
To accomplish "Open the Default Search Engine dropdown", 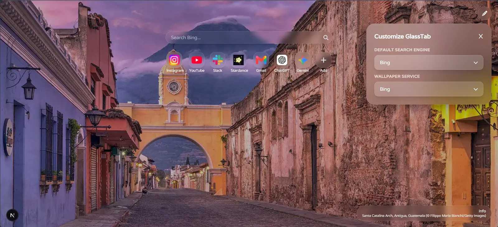I will coord(429,63).
